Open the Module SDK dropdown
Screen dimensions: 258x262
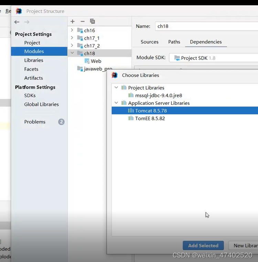[214, 58]
